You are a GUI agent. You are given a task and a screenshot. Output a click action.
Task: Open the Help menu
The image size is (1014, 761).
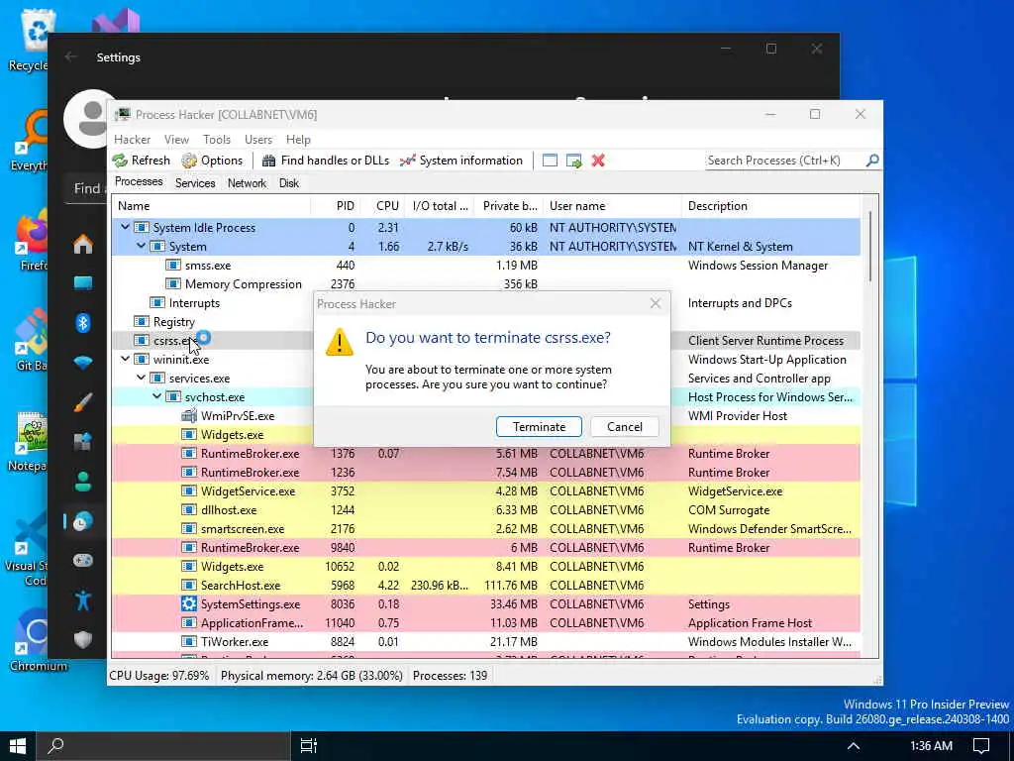click(298, 139)
